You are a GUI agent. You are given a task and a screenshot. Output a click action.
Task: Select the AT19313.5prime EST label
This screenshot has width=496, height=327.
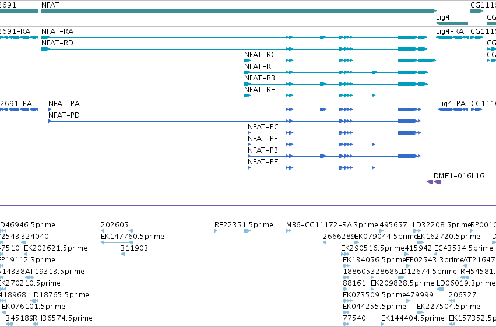[55, 272]
